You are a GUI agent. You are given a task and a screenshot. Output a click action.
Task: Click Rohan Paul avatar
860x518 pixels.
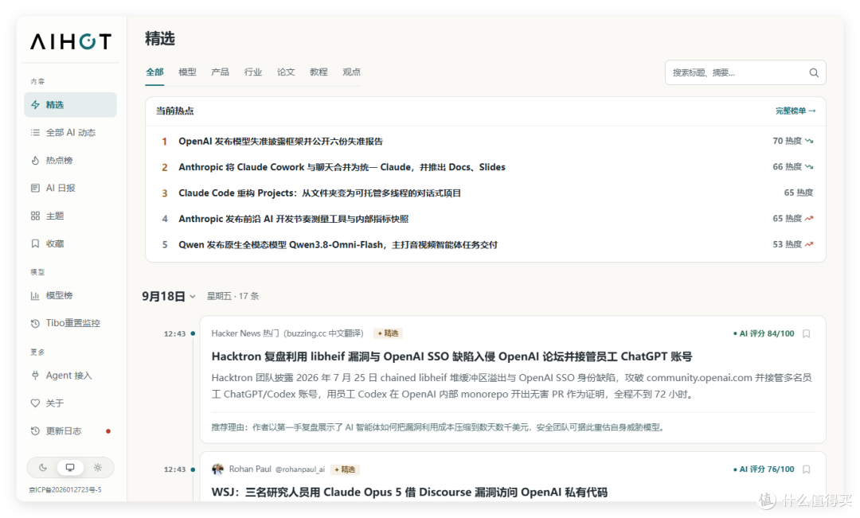point(217,469)
